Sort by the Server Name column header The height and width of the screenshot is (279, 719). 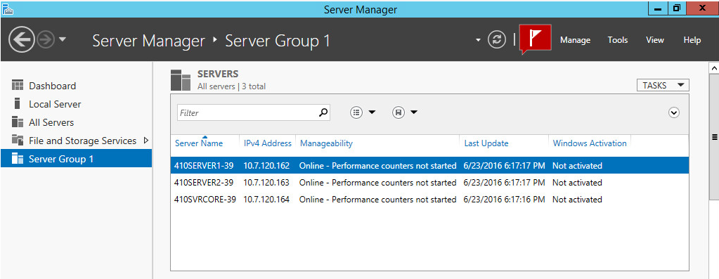199,143
